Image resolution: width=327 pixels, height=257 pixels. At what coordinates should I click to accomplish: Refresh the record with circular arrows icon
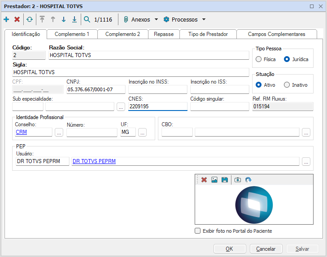coord(30,19)
